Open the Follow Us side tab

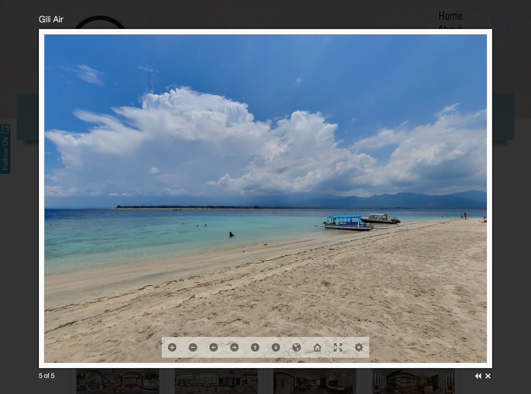(5, 149)
